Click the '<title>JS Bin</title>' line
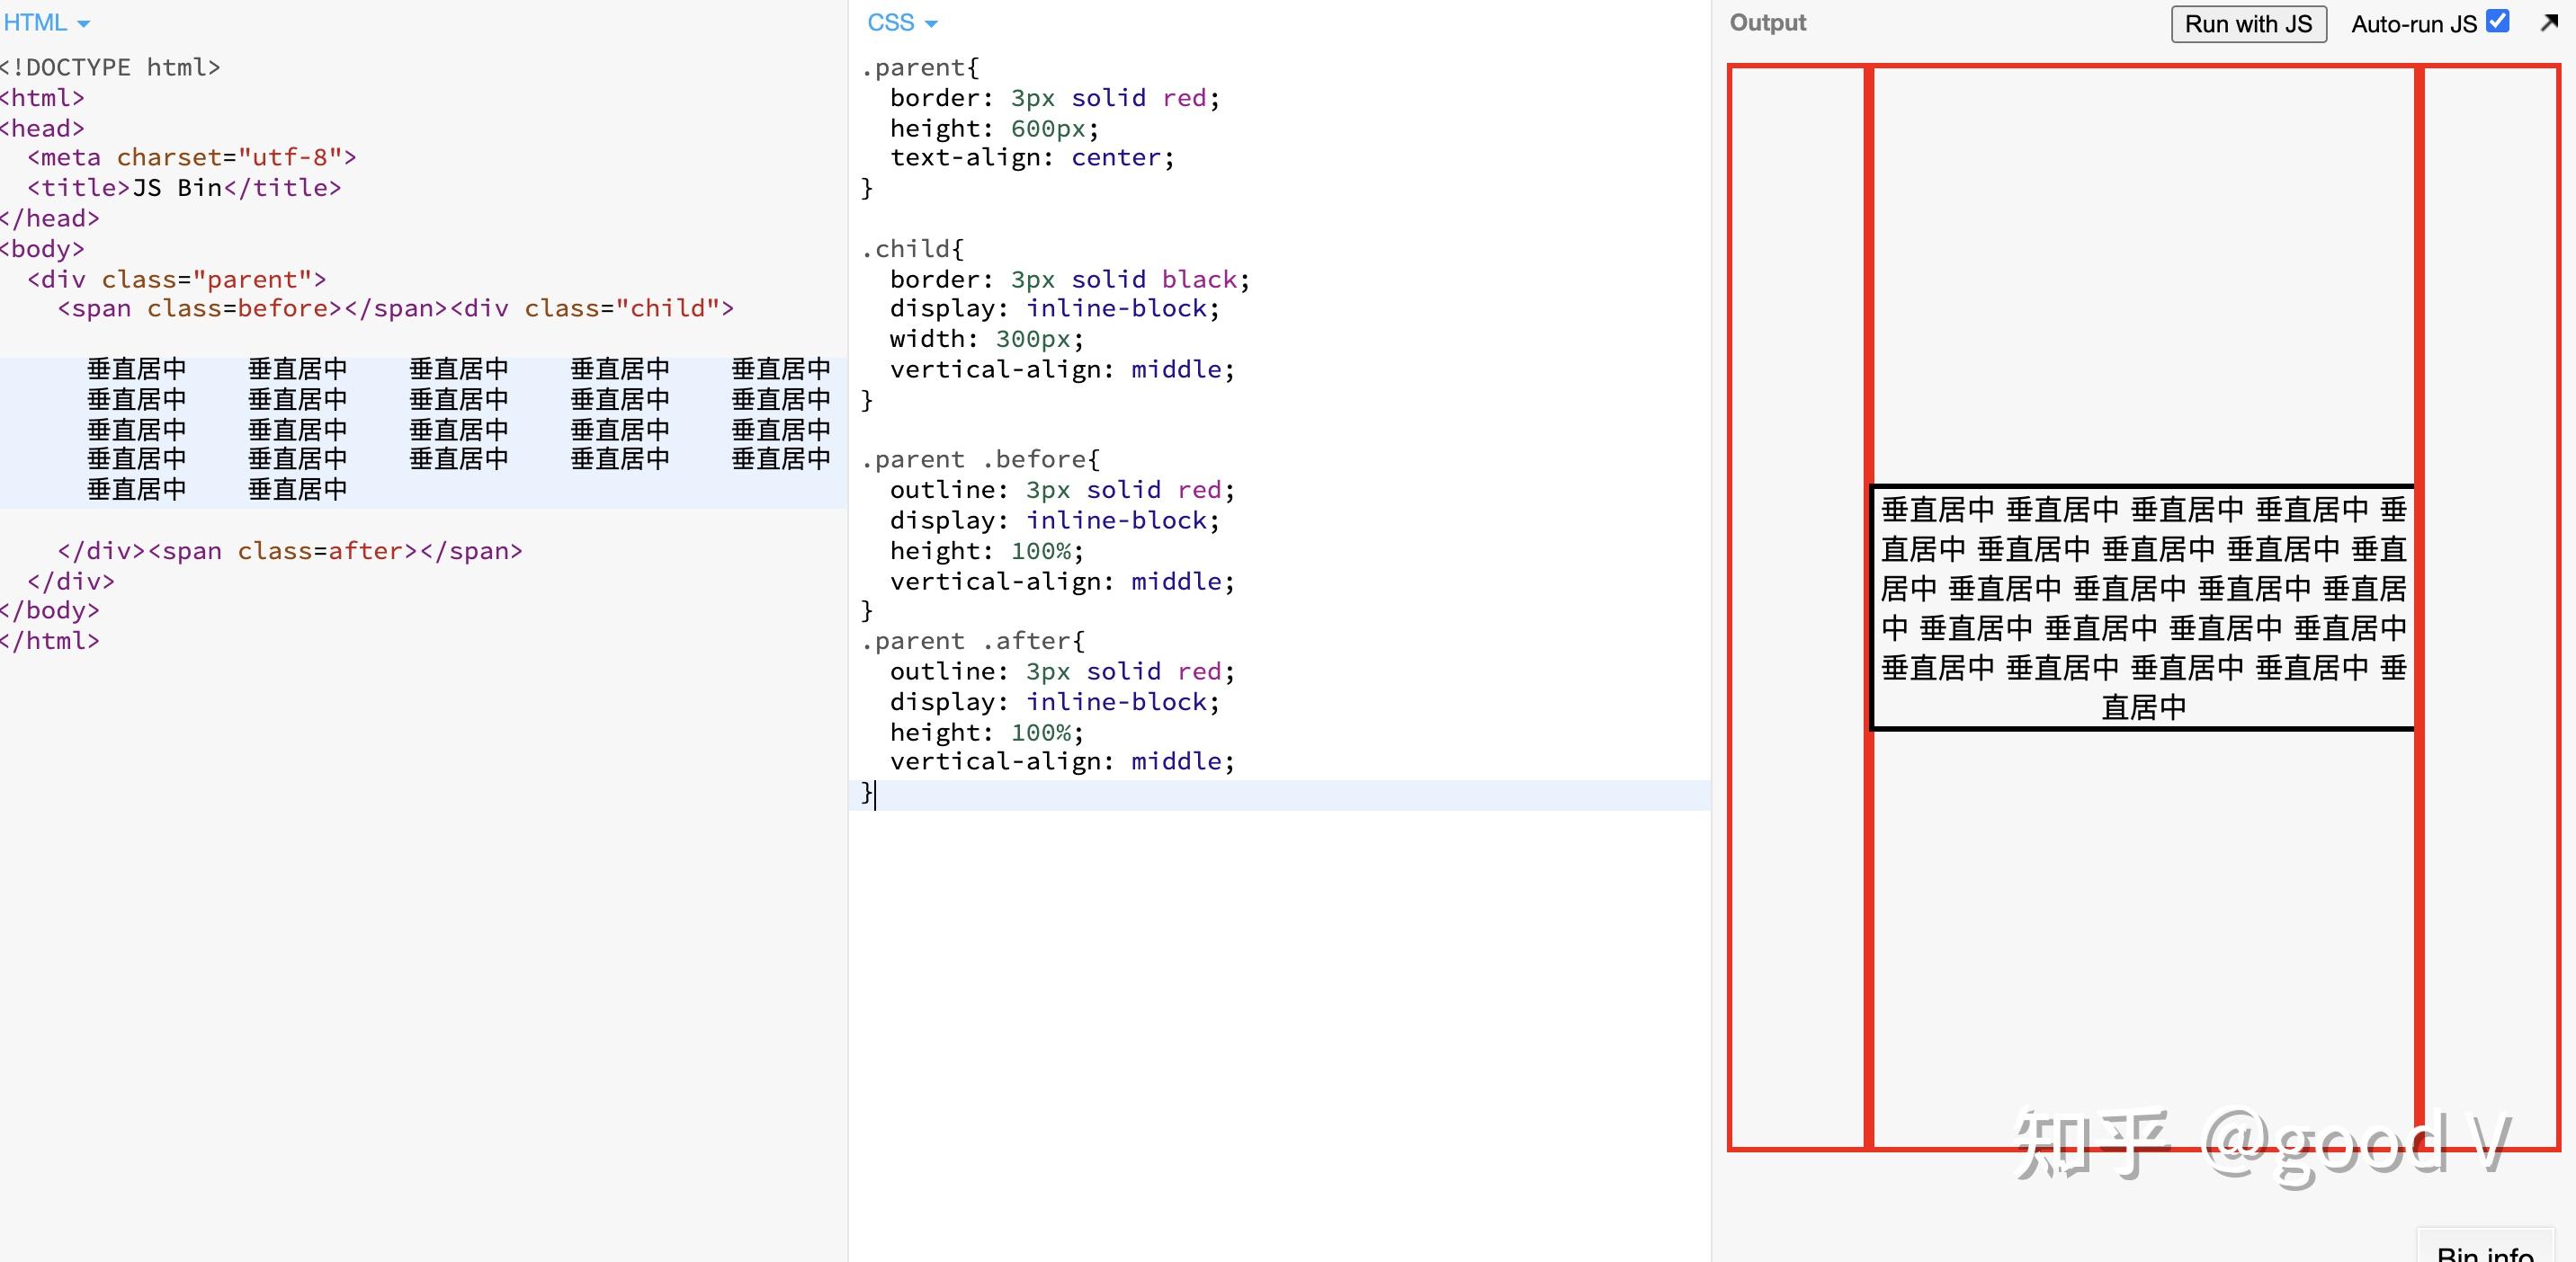This screenshot has height=1262, width=2576. point(184,188)
